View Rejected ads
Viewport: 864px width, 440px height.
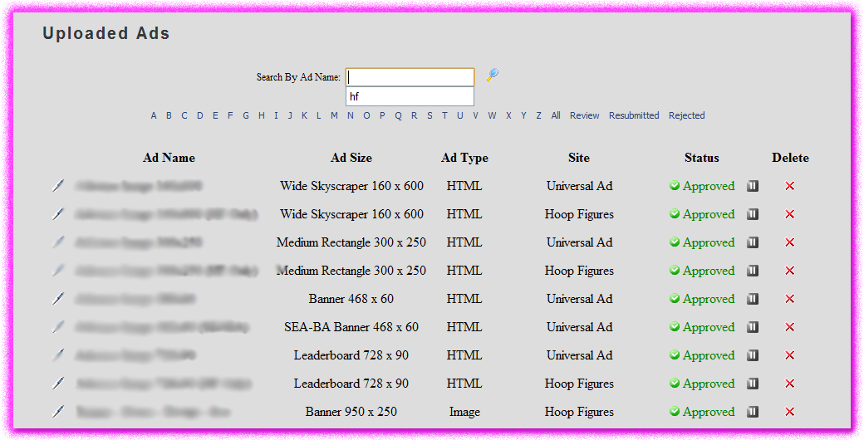click(x=686, y=115)
